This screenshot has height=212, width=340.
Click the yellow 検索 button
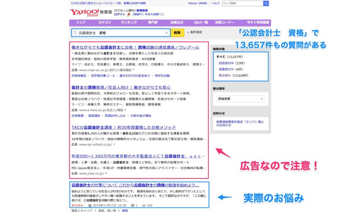[177, 33]
